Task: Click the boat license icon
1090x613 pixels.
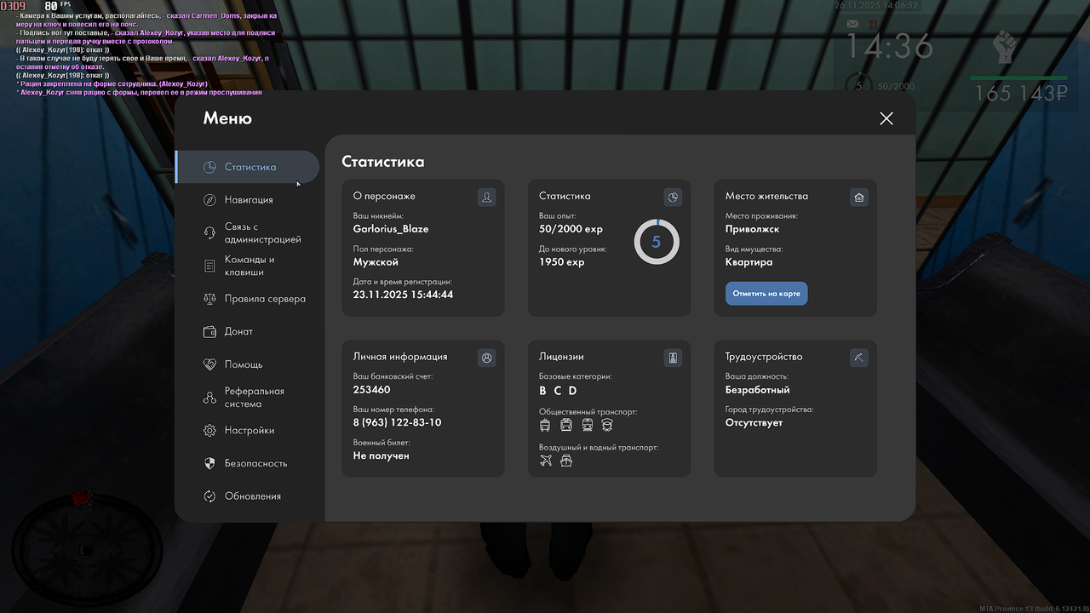Action: coord(566,461)
